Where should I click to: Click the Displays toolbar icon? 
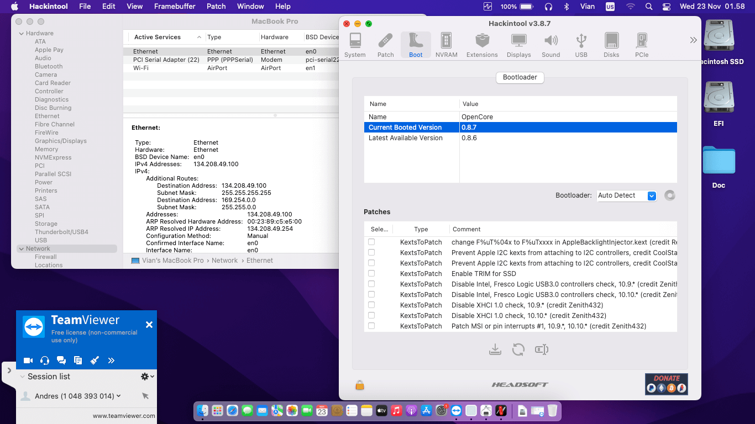coord(518,45)
